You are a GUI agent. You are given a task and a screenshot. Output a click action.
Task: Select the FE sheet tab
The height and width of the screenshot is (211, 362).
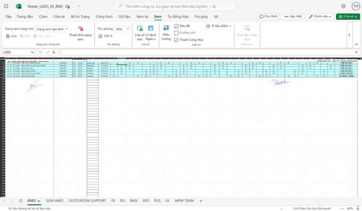[x=113, y=201]
